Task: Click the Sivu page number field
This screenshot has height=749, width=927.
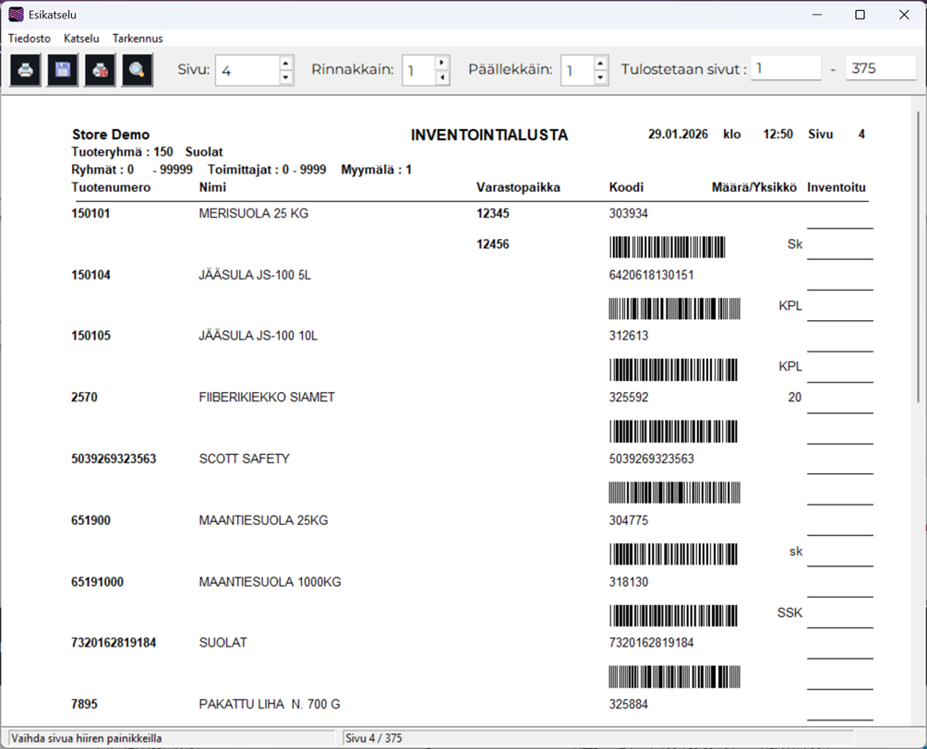Action: click(x=246, y=71)
